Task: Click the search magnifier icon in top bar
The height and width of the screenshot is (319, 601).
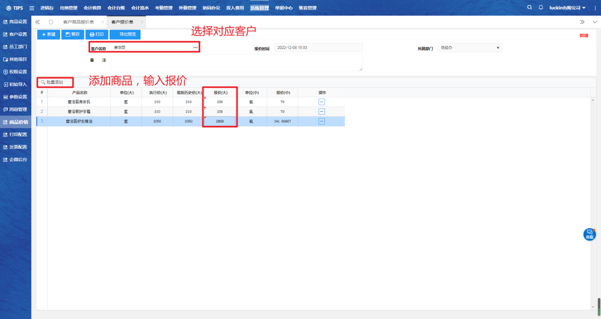Action: click(530, 8)
